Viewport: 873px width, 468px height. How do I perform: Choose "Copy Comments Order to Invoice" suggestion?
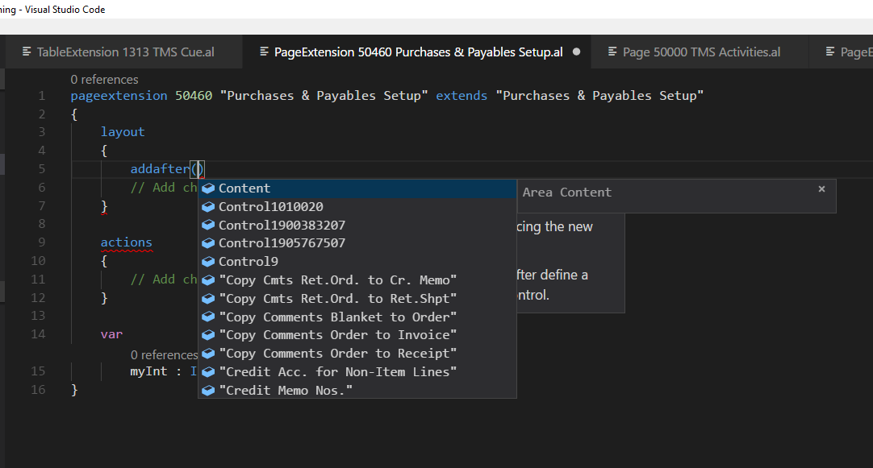coord(337,335)
